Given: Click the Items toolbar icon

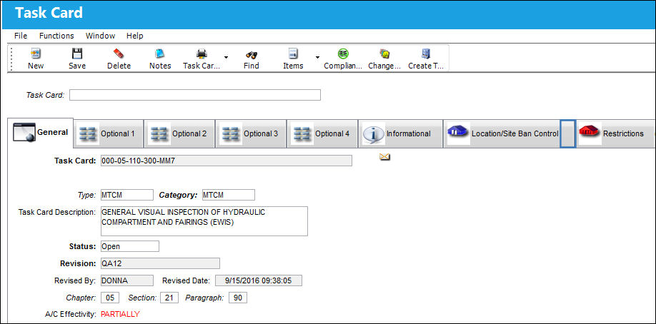Looking at the screenshot, I should coord(293,54).
